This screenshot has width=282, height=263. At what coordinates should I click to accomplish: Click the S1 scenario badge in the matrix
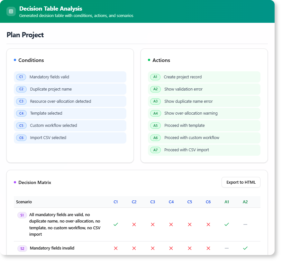[22, 215]
